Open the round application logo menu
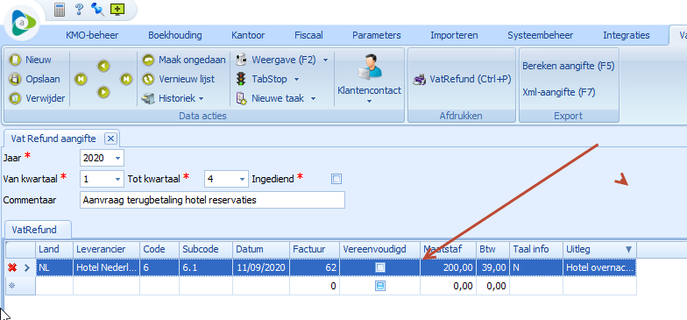The image size is (687, 320). [x=22, y=23]
